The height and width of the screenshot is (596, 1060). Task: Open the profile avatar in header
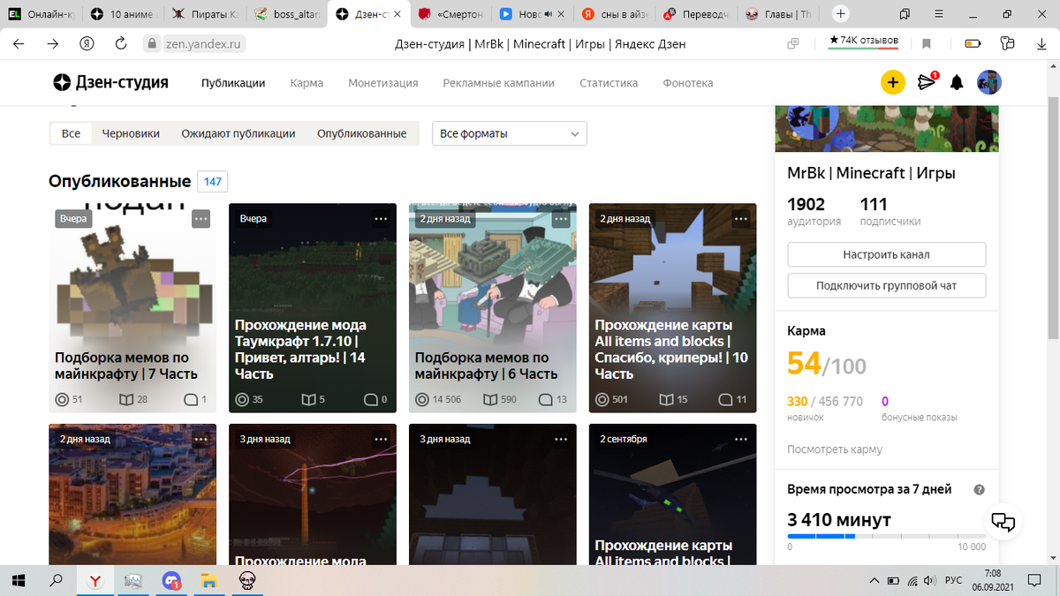988,82
